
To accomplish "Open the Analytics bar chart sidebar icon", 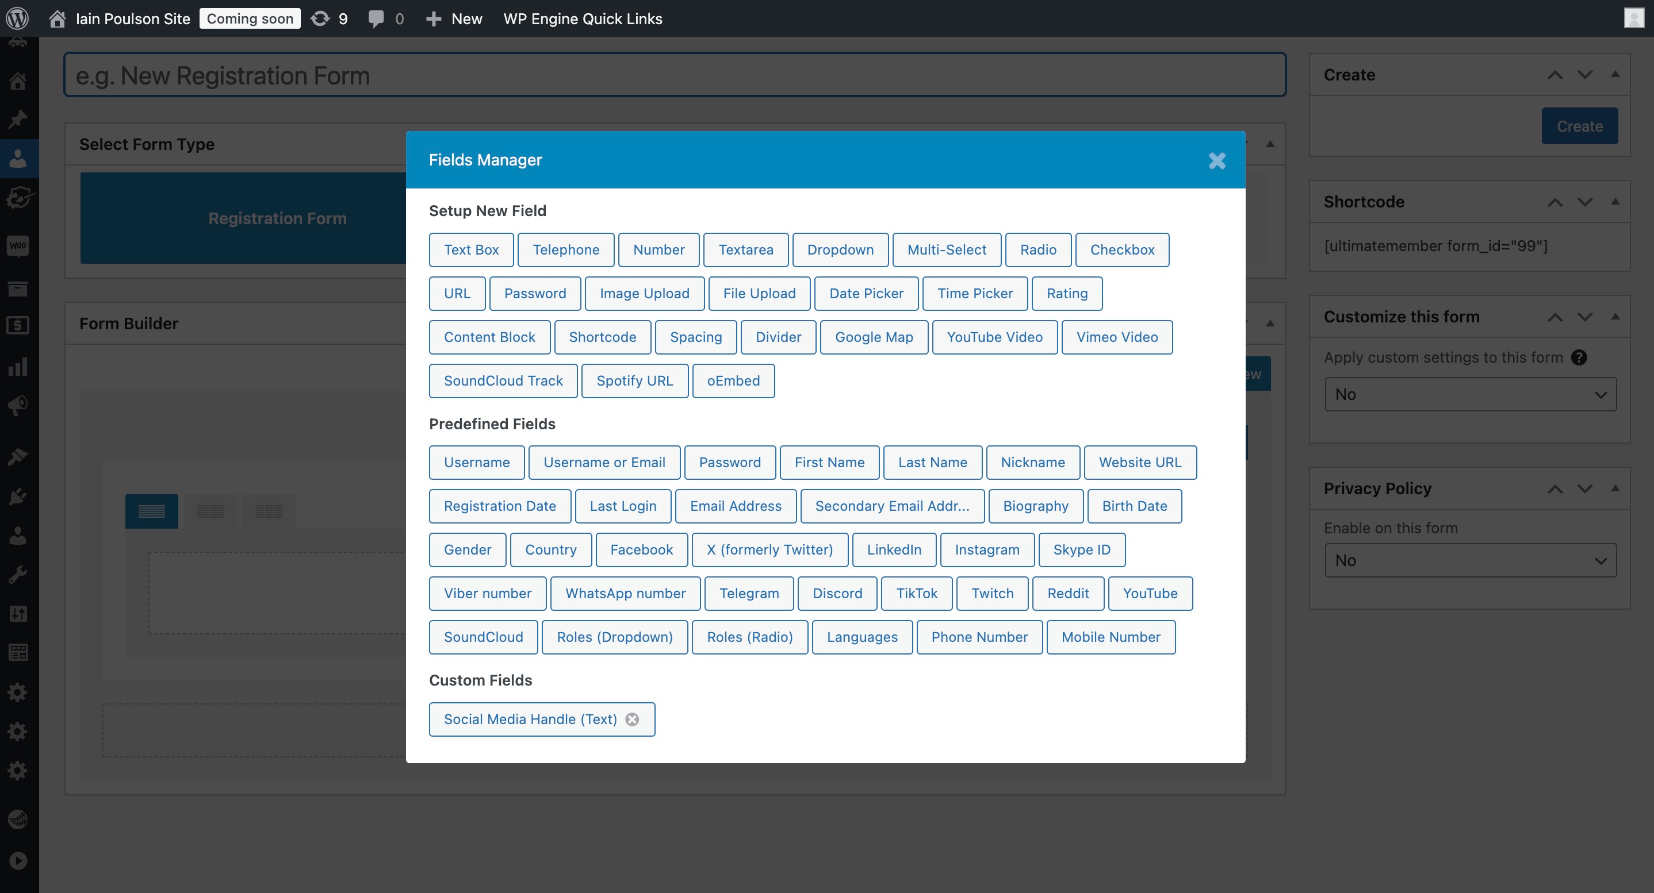I will pos(18,366).
